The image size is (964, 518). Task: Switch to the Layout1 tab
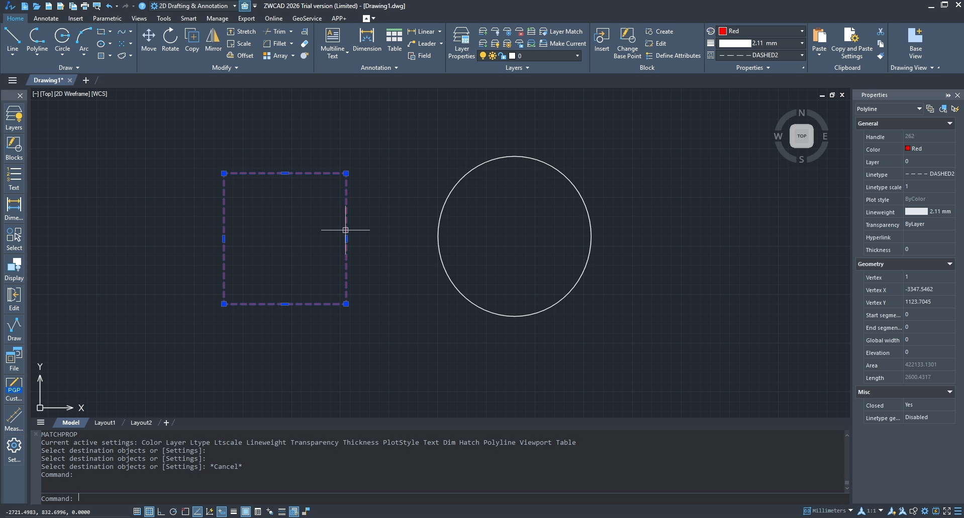coord(105,423)
